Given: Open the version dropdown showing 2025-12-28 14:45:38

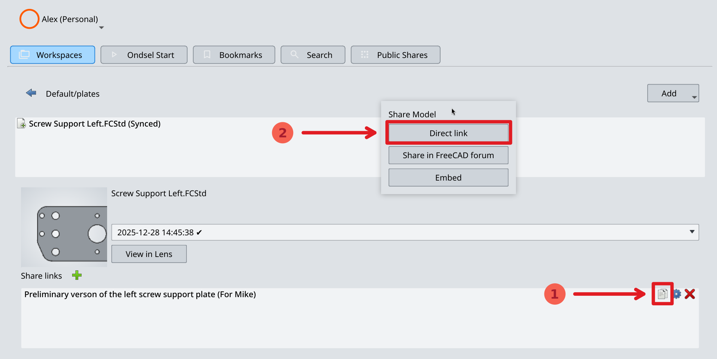Looking at the screenshot, I should click(x=692, y=232).
